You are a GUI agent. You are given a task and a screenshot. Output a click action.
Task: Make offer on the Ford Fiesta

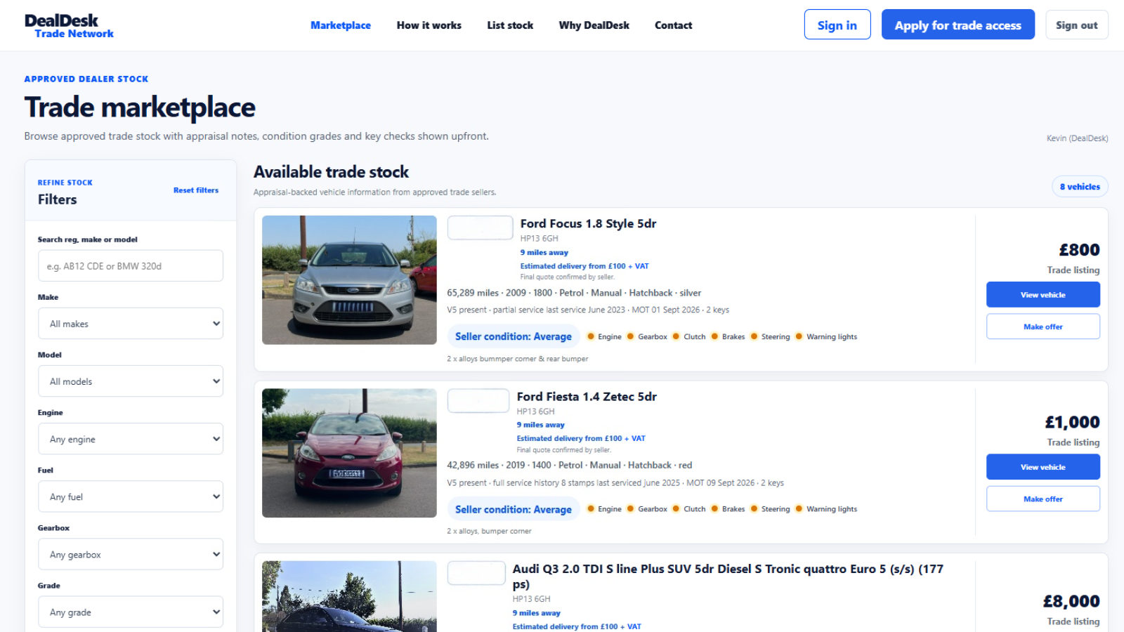point(1043,499)
